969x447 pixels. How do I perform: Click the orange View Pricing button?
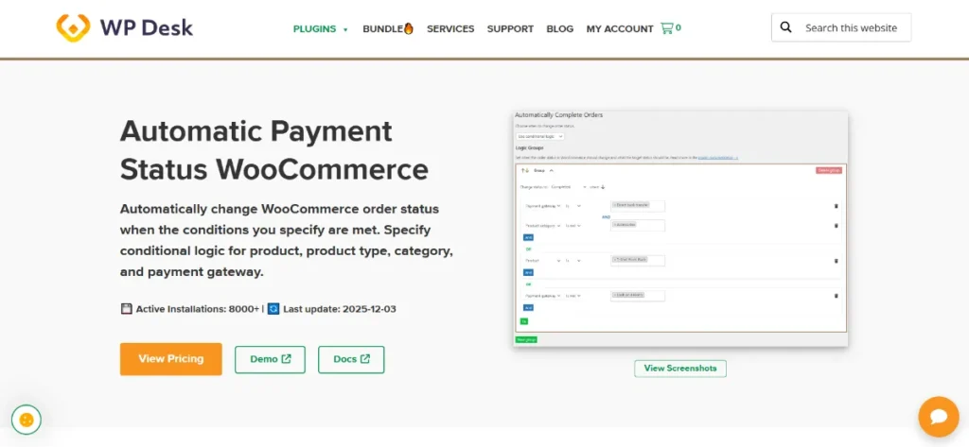[170, 359]
